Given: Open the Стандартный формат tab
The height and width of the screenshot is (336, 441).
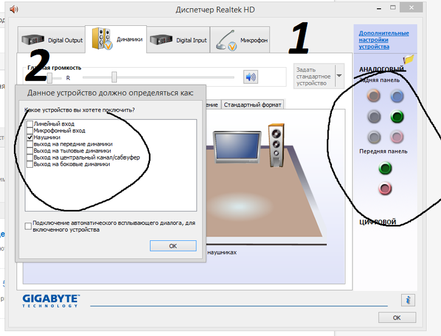Looking at the screenshot, I should pos(252,104).
